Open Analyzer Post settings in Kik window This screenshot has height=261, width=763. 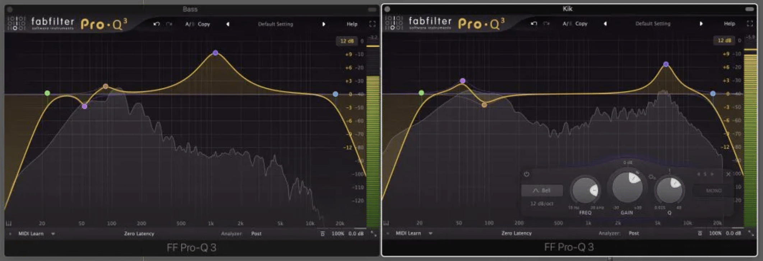[x=634, y=233]
